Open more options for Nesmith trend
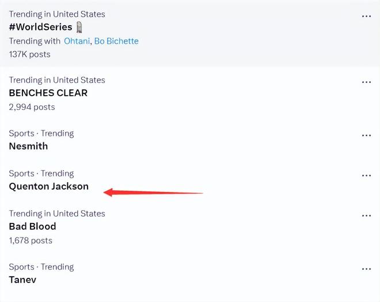The width and height of the screenshot is (380, 302). click(x=366, y=135)
